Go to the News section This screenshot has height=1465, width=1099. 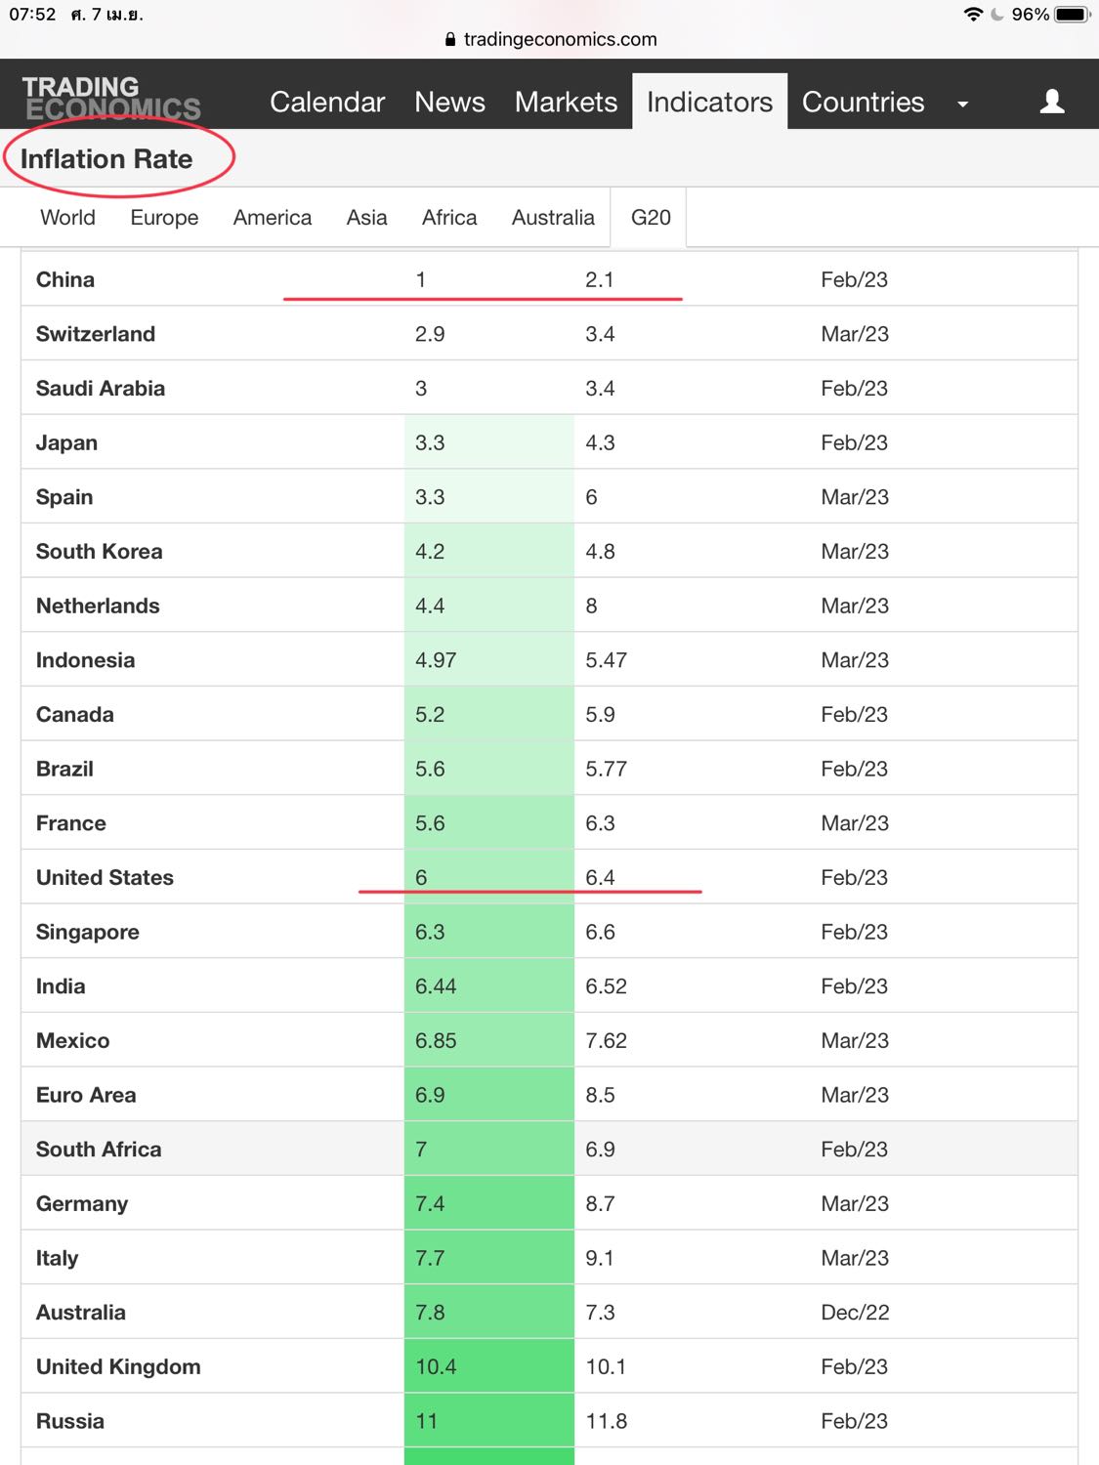point(449,102)
